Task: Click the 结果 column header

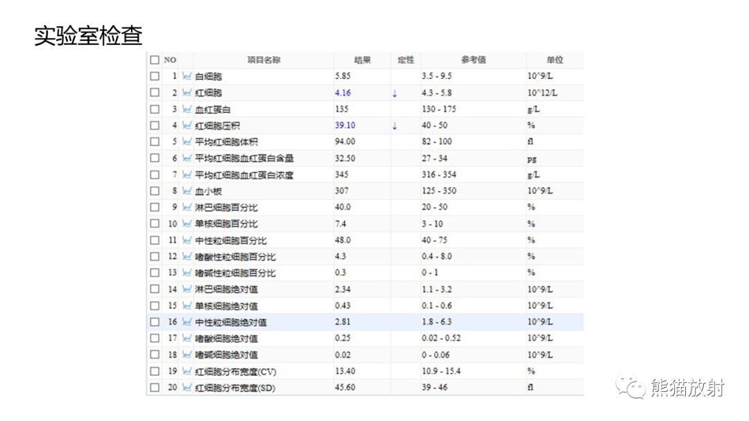Action: coord(362,60)
